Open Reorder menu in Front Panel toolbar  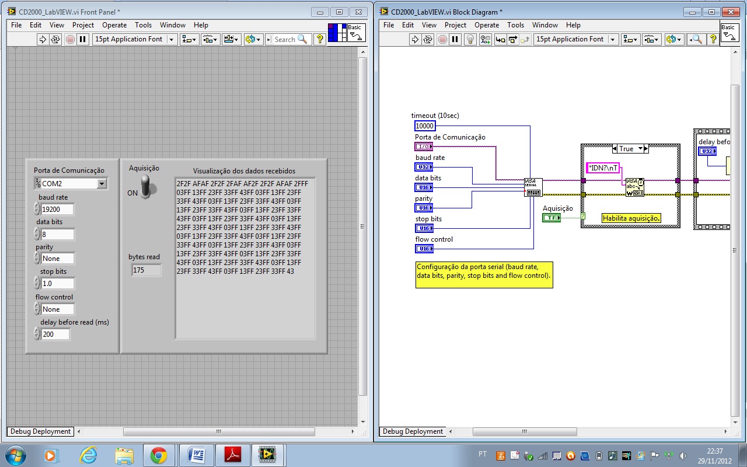[x=253, y=39]
